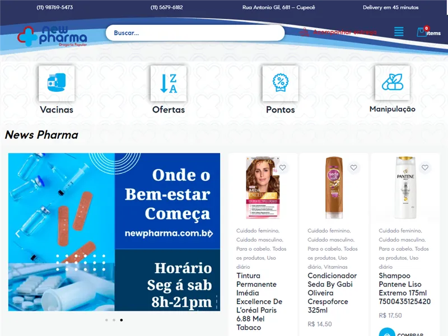Select the second carousel slide dot
Image resolution: width=448 pixels, height=336 pixels.
[x=114, y=320]
